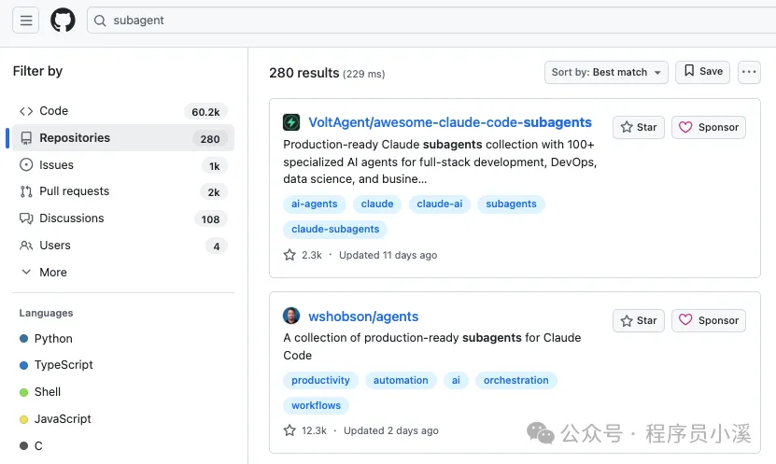Filter results by Pull requests
This screenshot has width=776, height=464.
tap(122, 191)
